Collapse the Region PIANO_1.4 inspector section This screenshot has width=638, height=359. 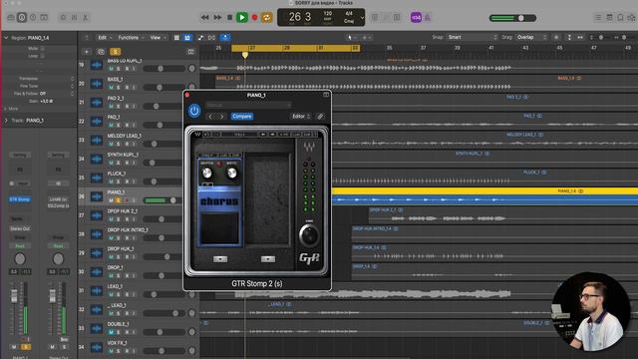pos(6,38)
